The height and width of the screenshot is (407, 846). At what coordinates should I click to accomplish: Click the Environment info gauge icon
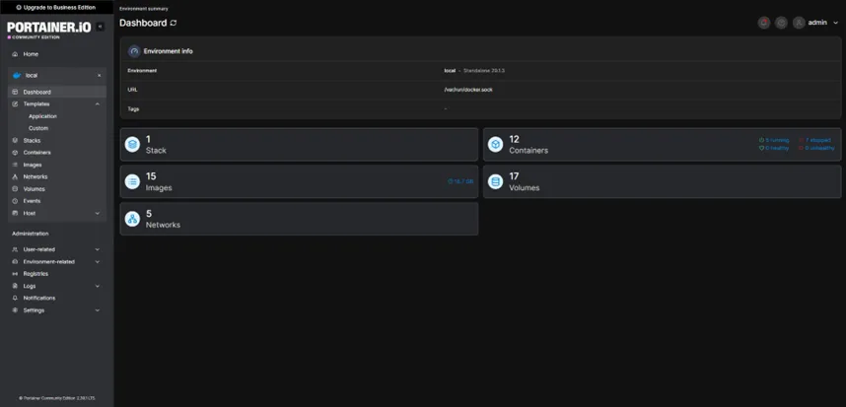[x=134, y=51]
